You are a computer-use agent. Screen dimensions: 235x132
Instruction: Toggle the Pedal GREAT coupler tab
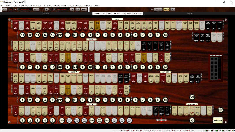162,111
